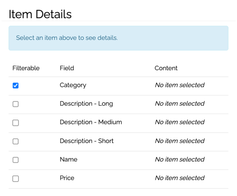Click the Filterable column header

coord(26,68)
